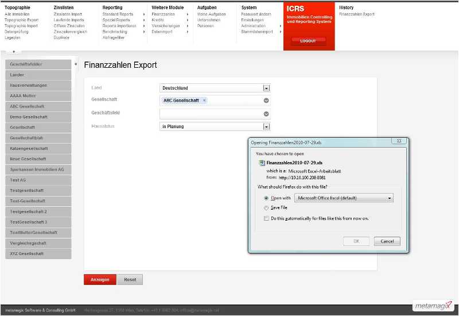The image size is (459, 316).
Task: Expand the Spezial Reports submenu arrow
Action: 144,20
